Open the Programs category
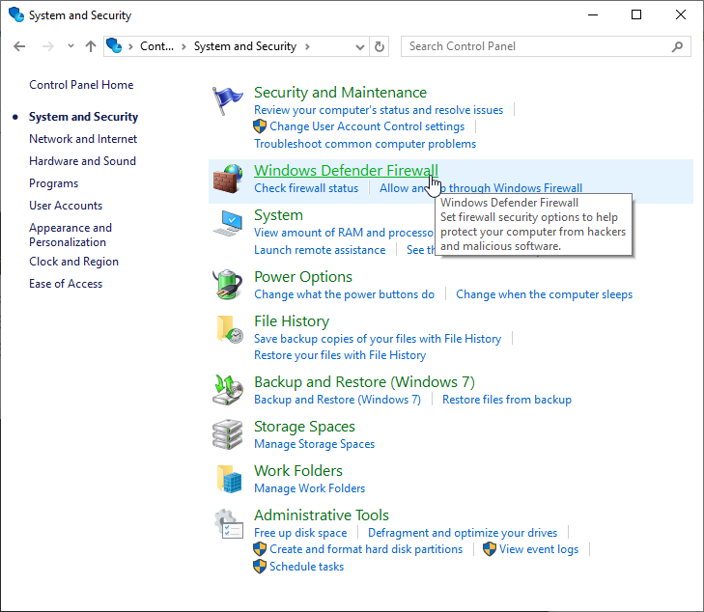This screenshot has height=612, width=704. click(x=53, y=183)
